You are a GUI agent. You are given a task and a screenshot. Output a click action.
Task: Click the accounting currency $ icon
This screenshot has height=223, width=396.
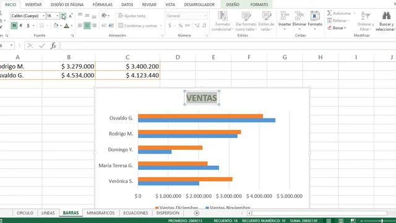pos(170,25)
